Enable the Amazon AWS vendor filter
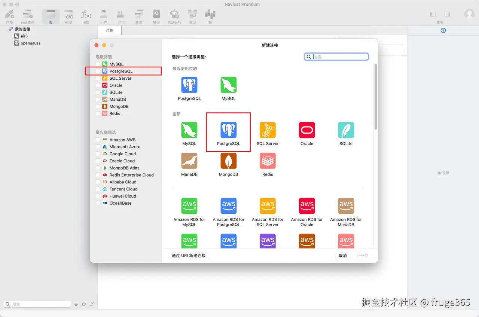Image resolution: width=479 pixels, height=317 pixels. pos(98,140)
